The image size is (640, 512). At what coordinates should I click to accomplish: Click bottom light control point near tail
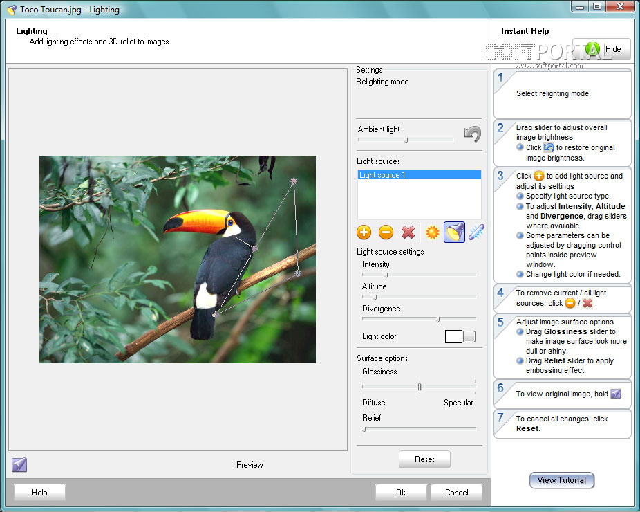(216, 314)
